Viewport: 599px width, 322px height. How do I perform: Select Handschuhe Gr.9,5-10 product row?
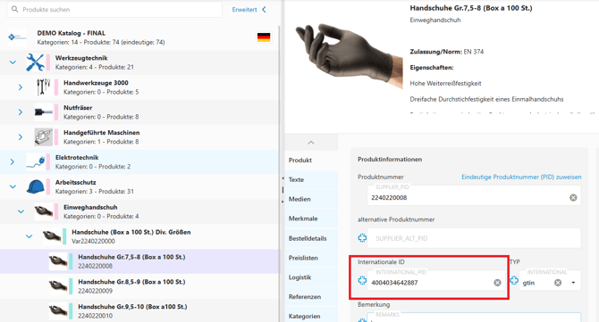(x=139, y=311)
